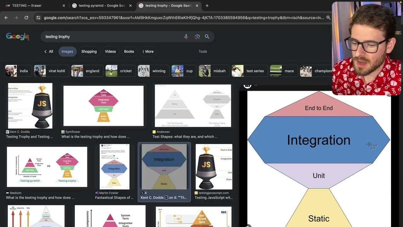403x227 pixels.
Task: Open Books results tab
Action: tap(129, 51)
